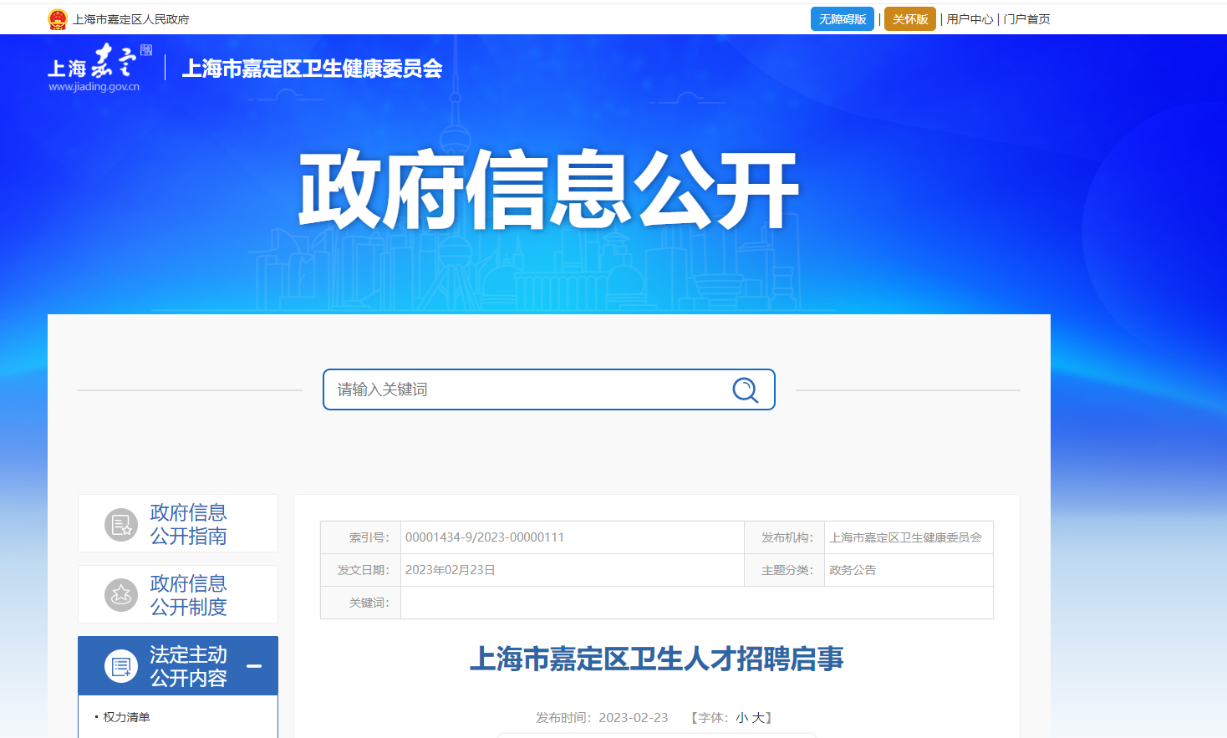This screenshot has height=738, width=1227.
Task: Open 法定主动公开内容 menu section
Action: coord(188,666)
